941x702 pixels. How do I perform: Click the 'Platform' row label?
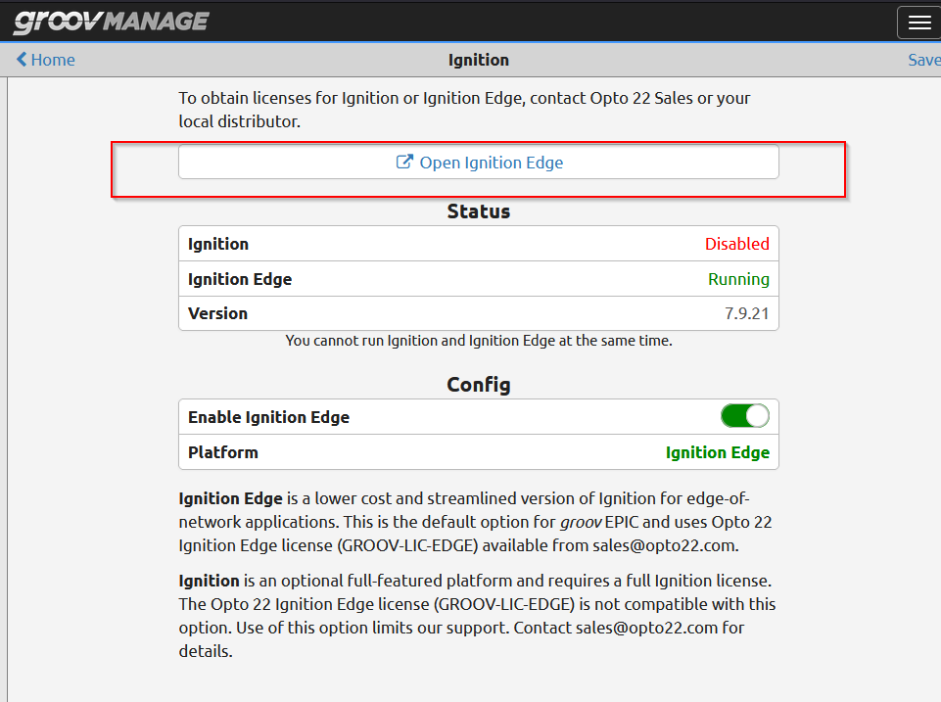(x=222, y=452)
